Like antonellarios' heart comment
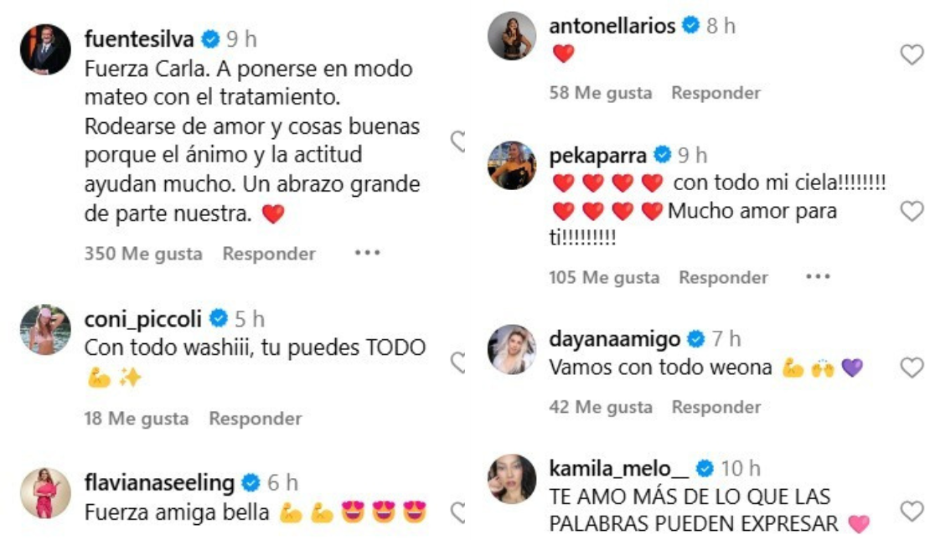The height and width of the screenshot is (540, 930). pos(912,54)
